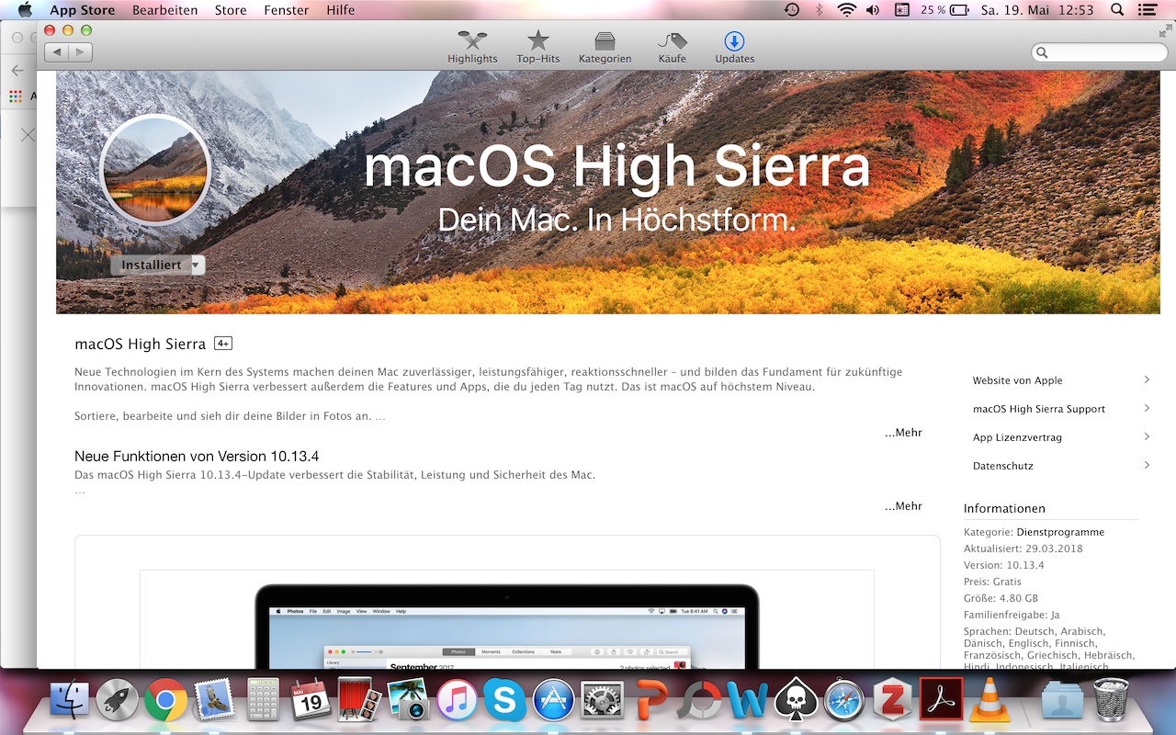The height and width of the screenshot is (735, 1176).
Task: Click the 'Version: 10.13.4' info line
Action: [1004, 565]
